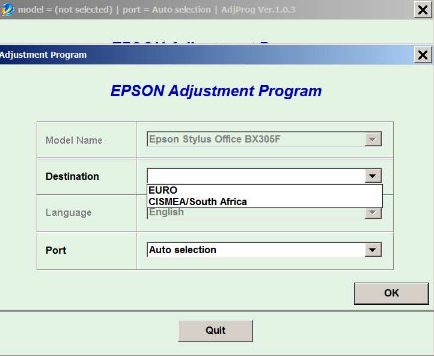Collapse the Destination dropdown arrow
Screen dimensions: 434x356
coord(373,176)
